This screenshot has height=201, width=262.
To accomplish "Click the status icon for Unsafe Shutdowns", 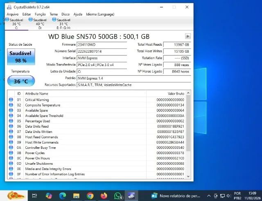I will [x=11, y=163].
